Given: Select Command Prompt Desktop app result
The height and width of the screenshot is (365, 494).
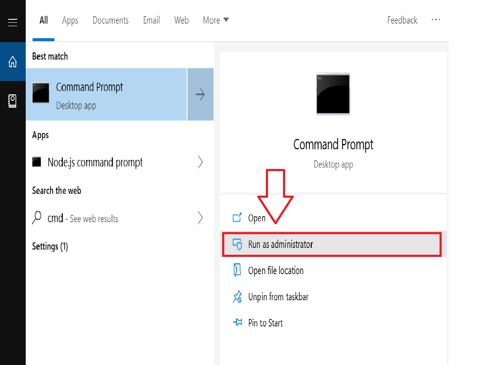Looking at the screenshot, I should (106, 94).
